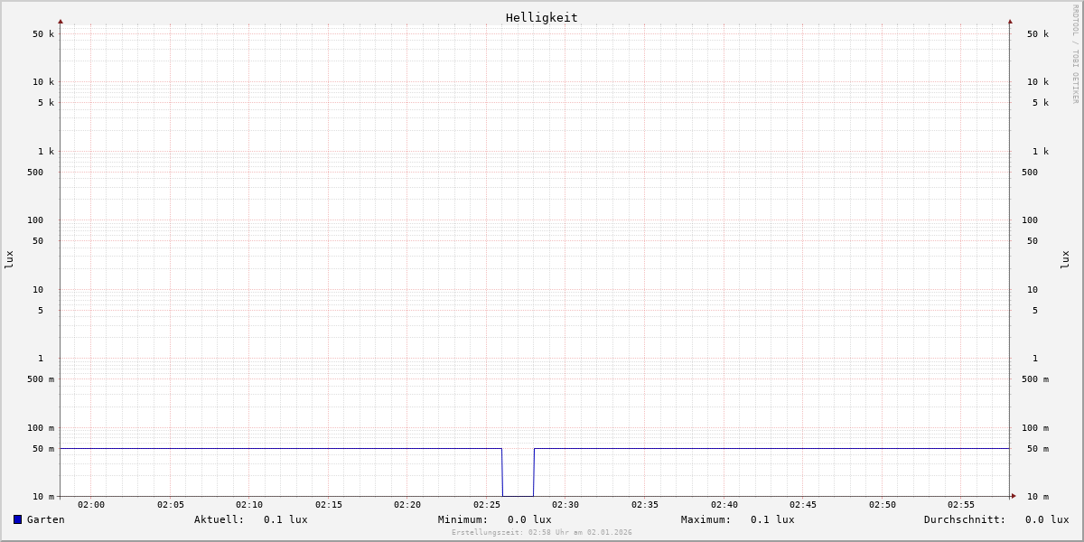Click the left vertical lux axis title

pyautogui.click(x=9, y=259)
